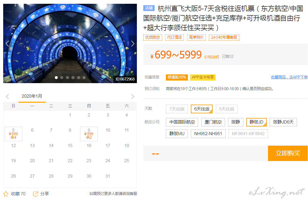This screenshot has height=202, width=308.
Task: Click date 1 in calendar
Action: tap(70, 115)
